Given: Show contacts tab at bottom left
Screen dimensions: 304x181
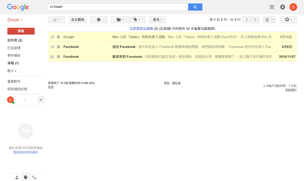Looking at the screenshot, I should (x=17, y=177).
